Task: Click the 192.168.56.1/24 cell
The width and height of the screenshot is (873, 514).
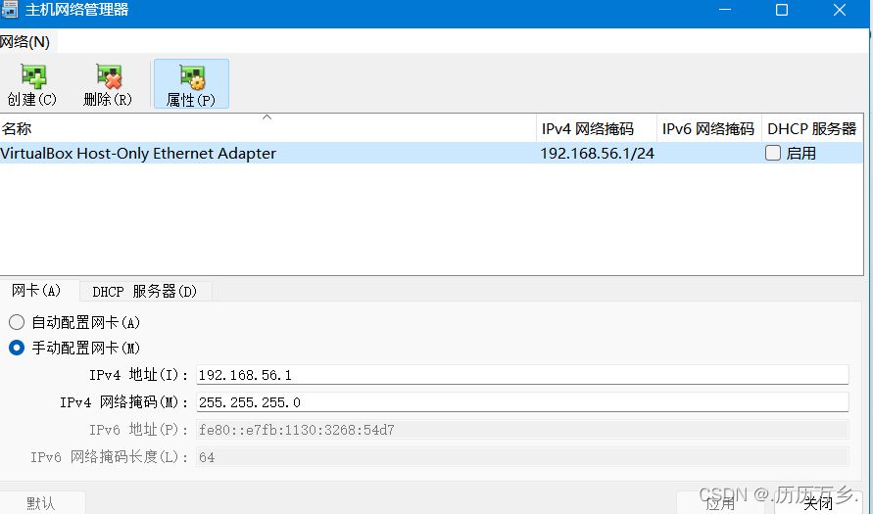Action: [597, 153]
